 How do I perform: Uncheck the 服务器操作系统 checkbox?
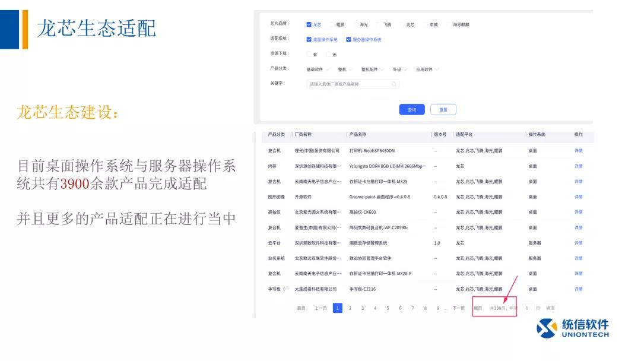[348, 40]
